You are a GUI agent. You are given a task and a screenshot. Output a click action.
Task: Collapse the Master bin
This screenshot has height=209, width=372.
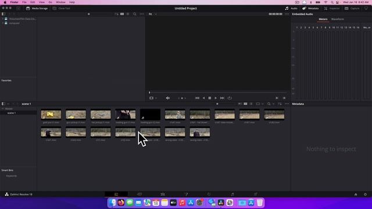coord(2,109)
